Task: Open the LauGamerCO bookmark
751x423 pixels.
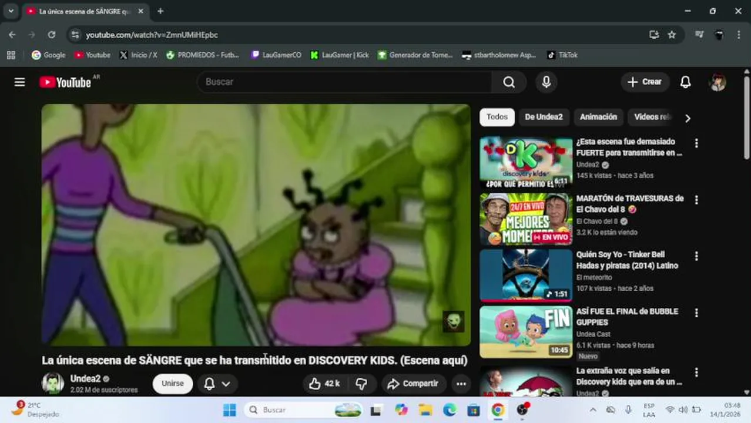Action: click(276, 55)
